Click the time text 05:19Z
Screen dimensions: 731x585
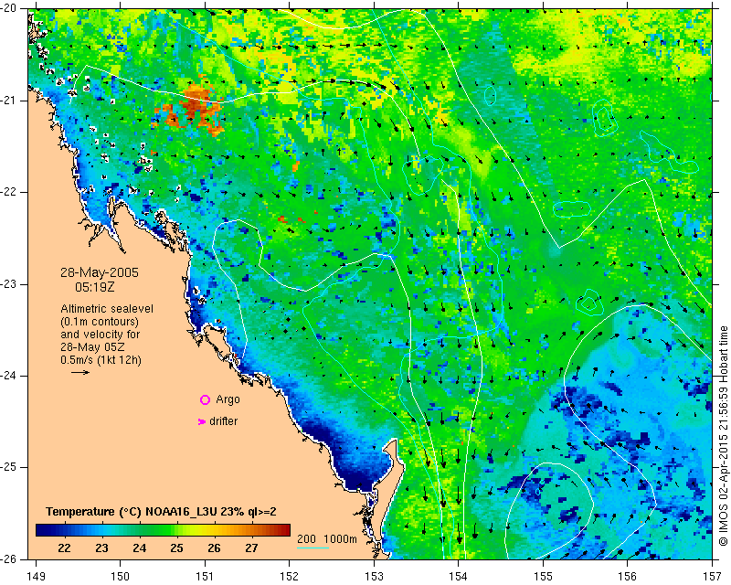[95, 287]
